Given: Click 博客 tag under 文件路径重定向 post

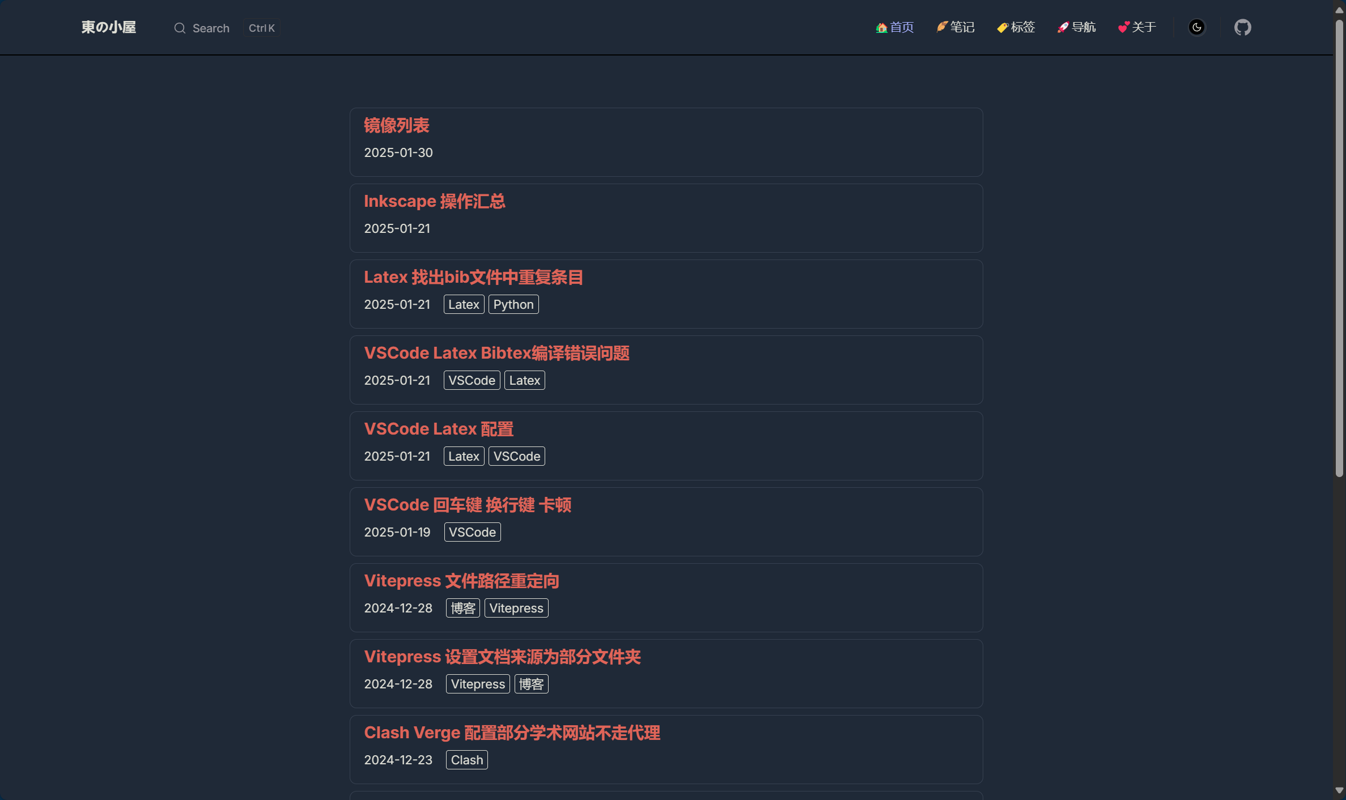Looking at the screenshot, I should pyautogui.click(x=463, y=608).
